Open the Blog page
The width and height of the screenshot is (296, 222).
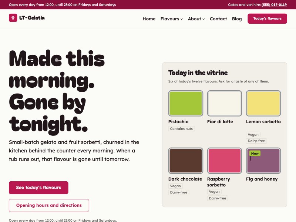pyautogui.click(x=237, y=19)
